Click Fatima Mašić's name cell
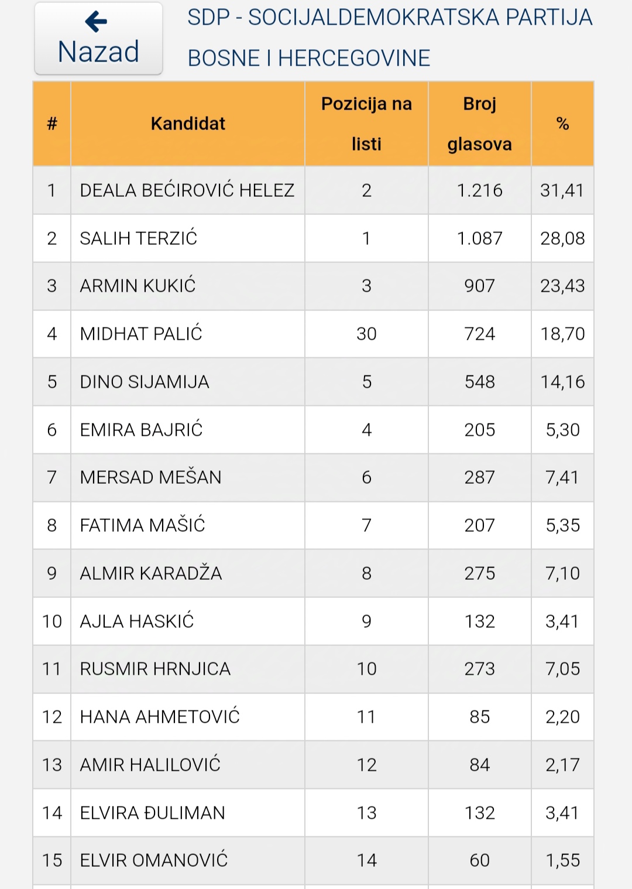The image size is (632, 889). pos(142,525)
